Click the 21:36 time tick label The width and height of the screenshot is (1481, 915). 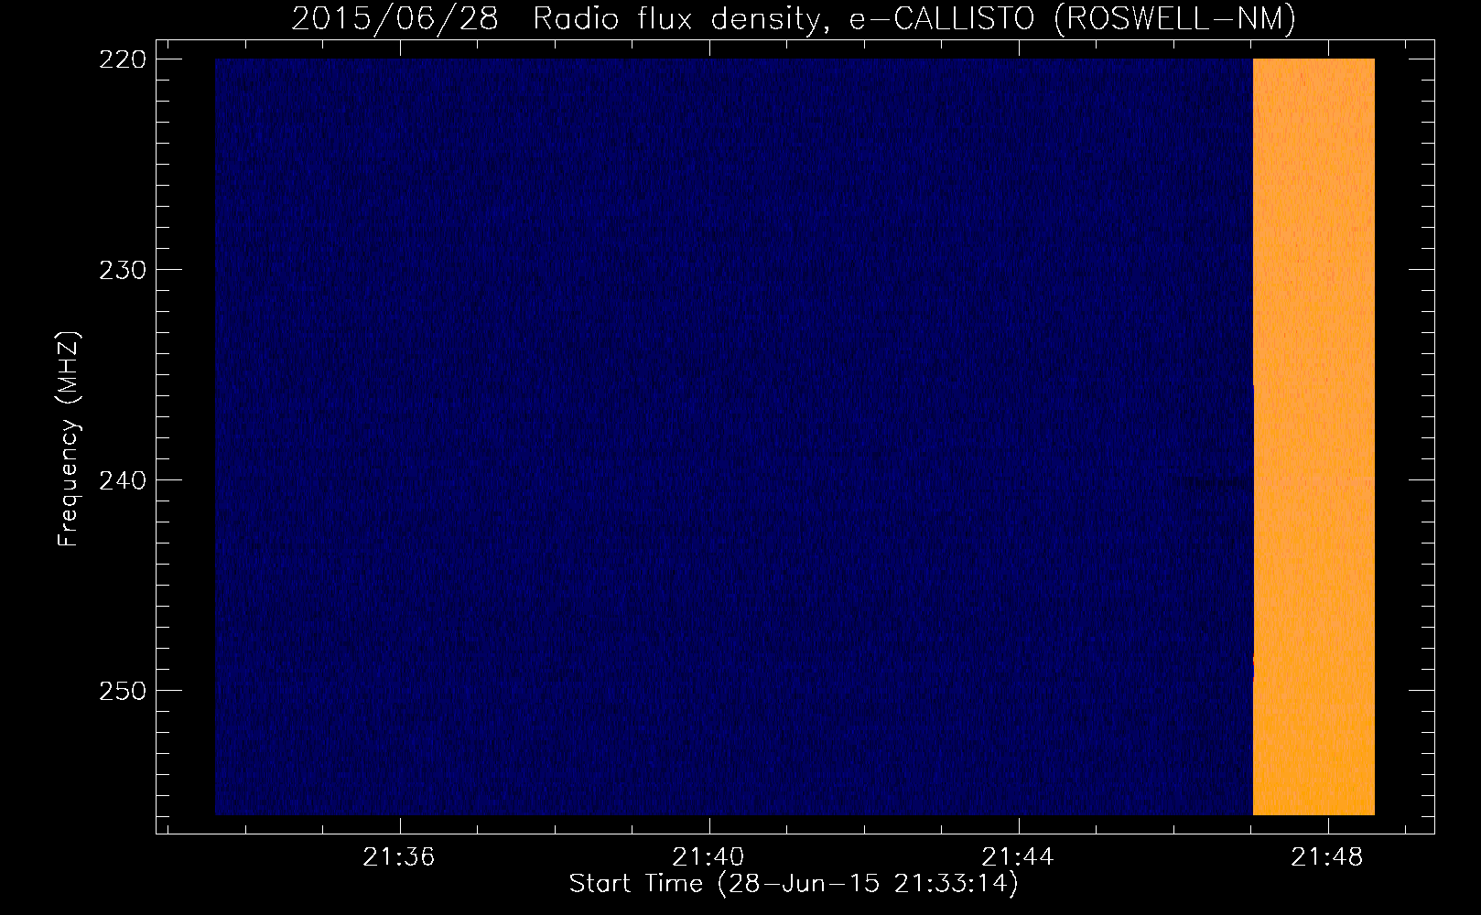pos(399,857)
